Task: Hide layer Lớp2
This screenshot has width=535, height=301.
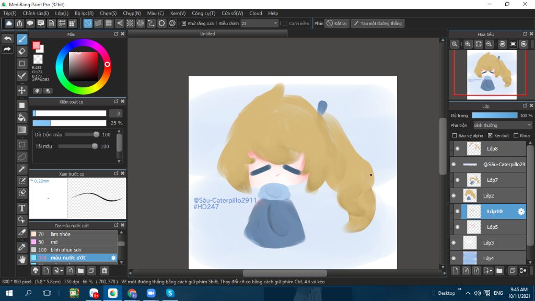Action: click(453, 195)
